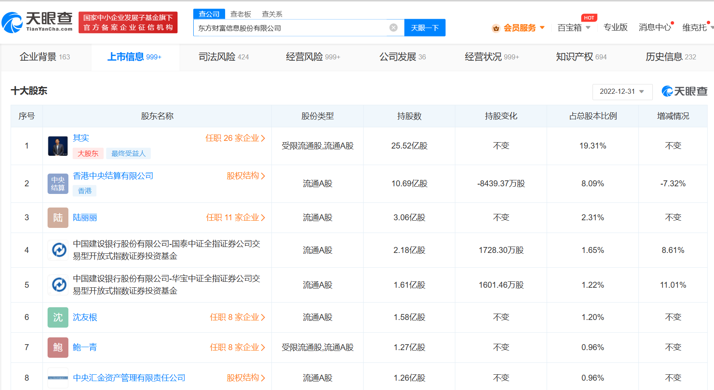Open 中央汇金资产管理有限责任公司 link
The image size is (714, 390).
click(129, 378)
